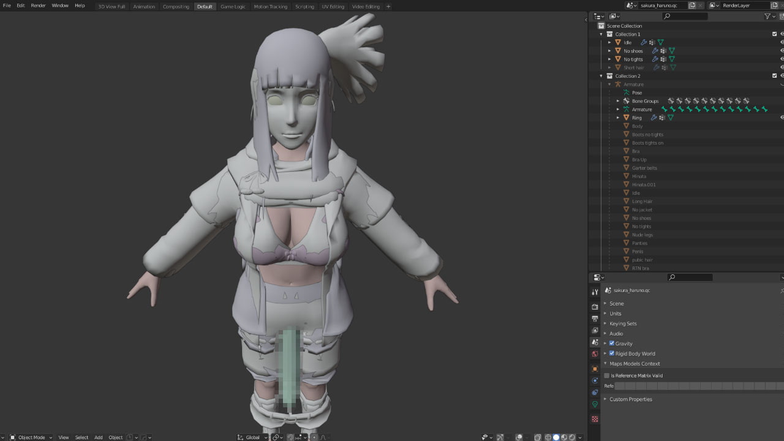784x441 pixels.
Task: Click the new scene button beside sakura_haruno.qc
Action: coord(692,5)
